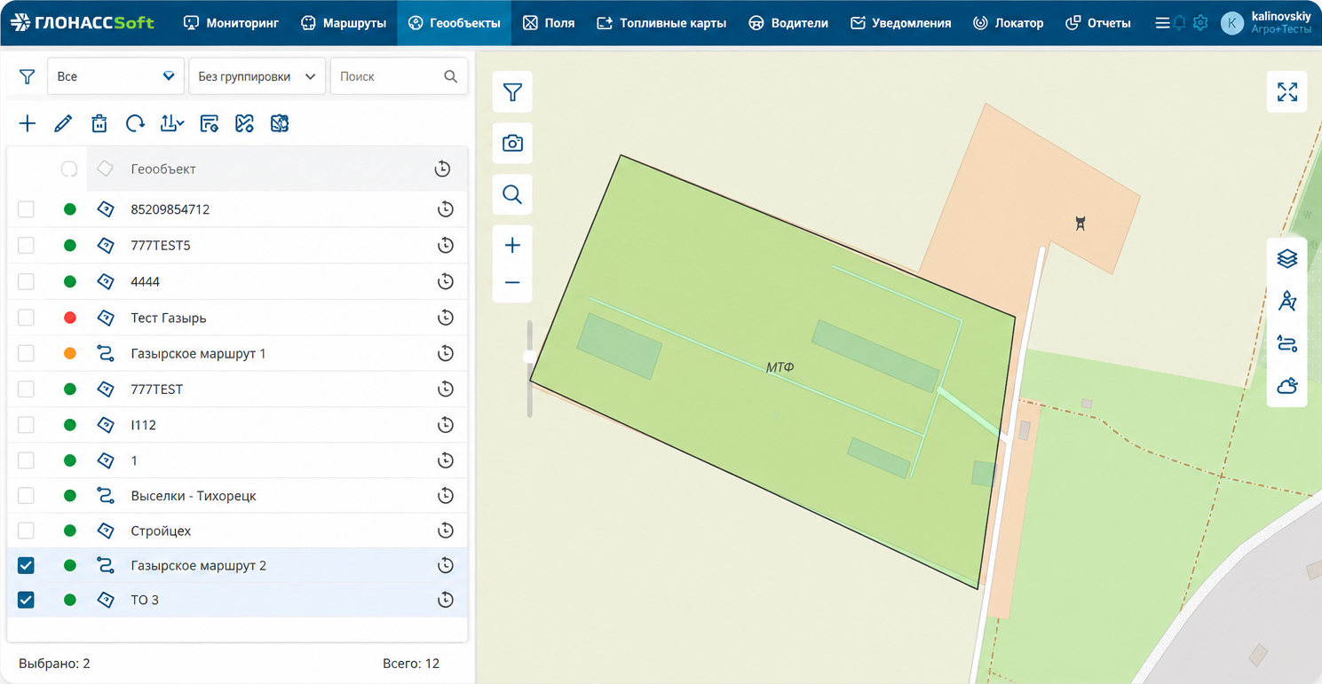Open history for Тест Газырь row
This screenshot has height=684, width=1322.
[x=446, y=318]
